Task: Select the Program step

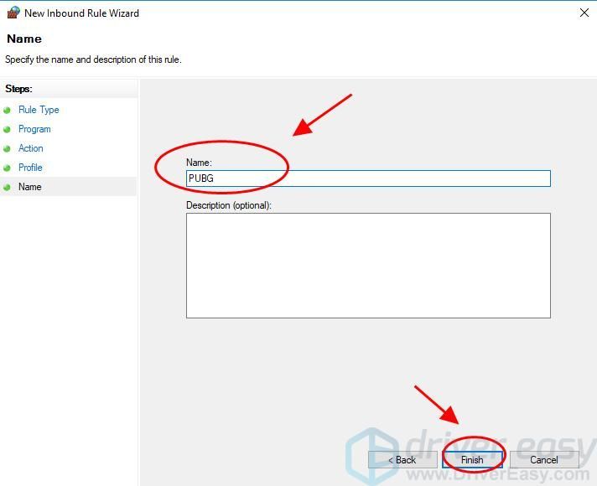Action: (34, 129)
